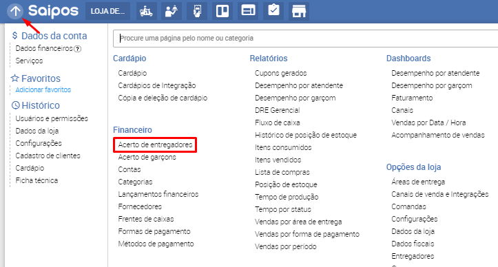The width and height of the screenshot is (498, 267).
Task: Click the cashier window icon in top bar
Action: [248, 11]
